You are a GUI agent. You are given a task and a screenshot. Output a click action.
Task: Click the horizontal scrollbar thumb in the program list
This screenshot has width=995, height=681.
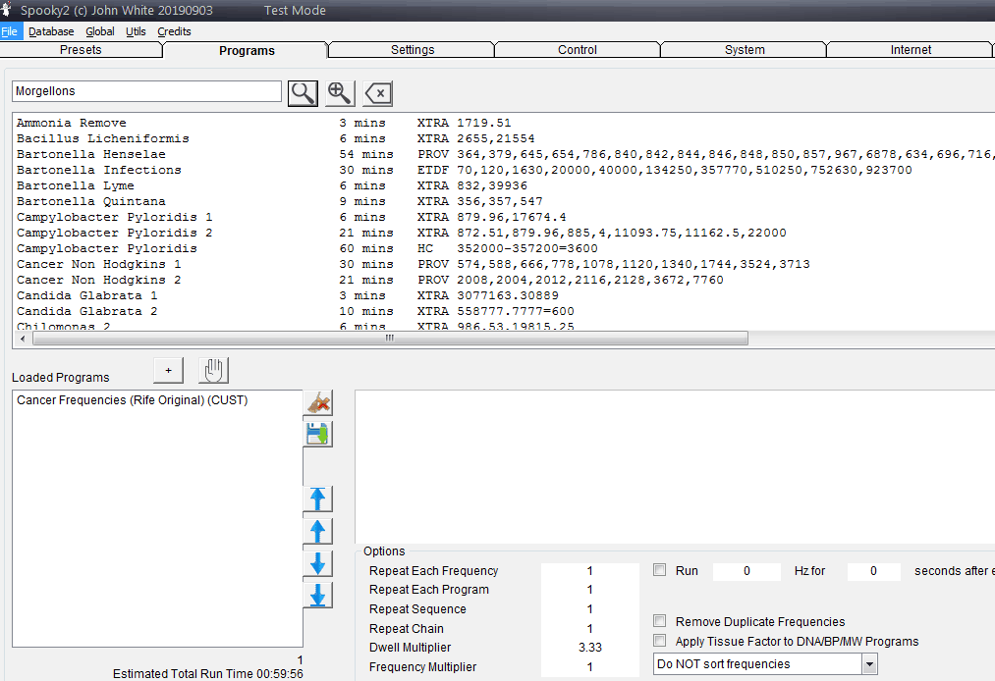390,338
